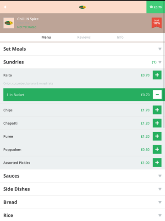Add Poppadom with its plus icon

157,150
